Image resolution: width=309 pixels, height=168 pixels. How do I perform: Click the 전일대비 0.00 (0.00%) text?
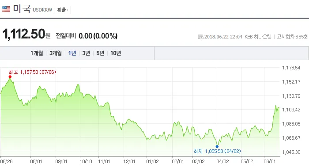coord(87,36)
